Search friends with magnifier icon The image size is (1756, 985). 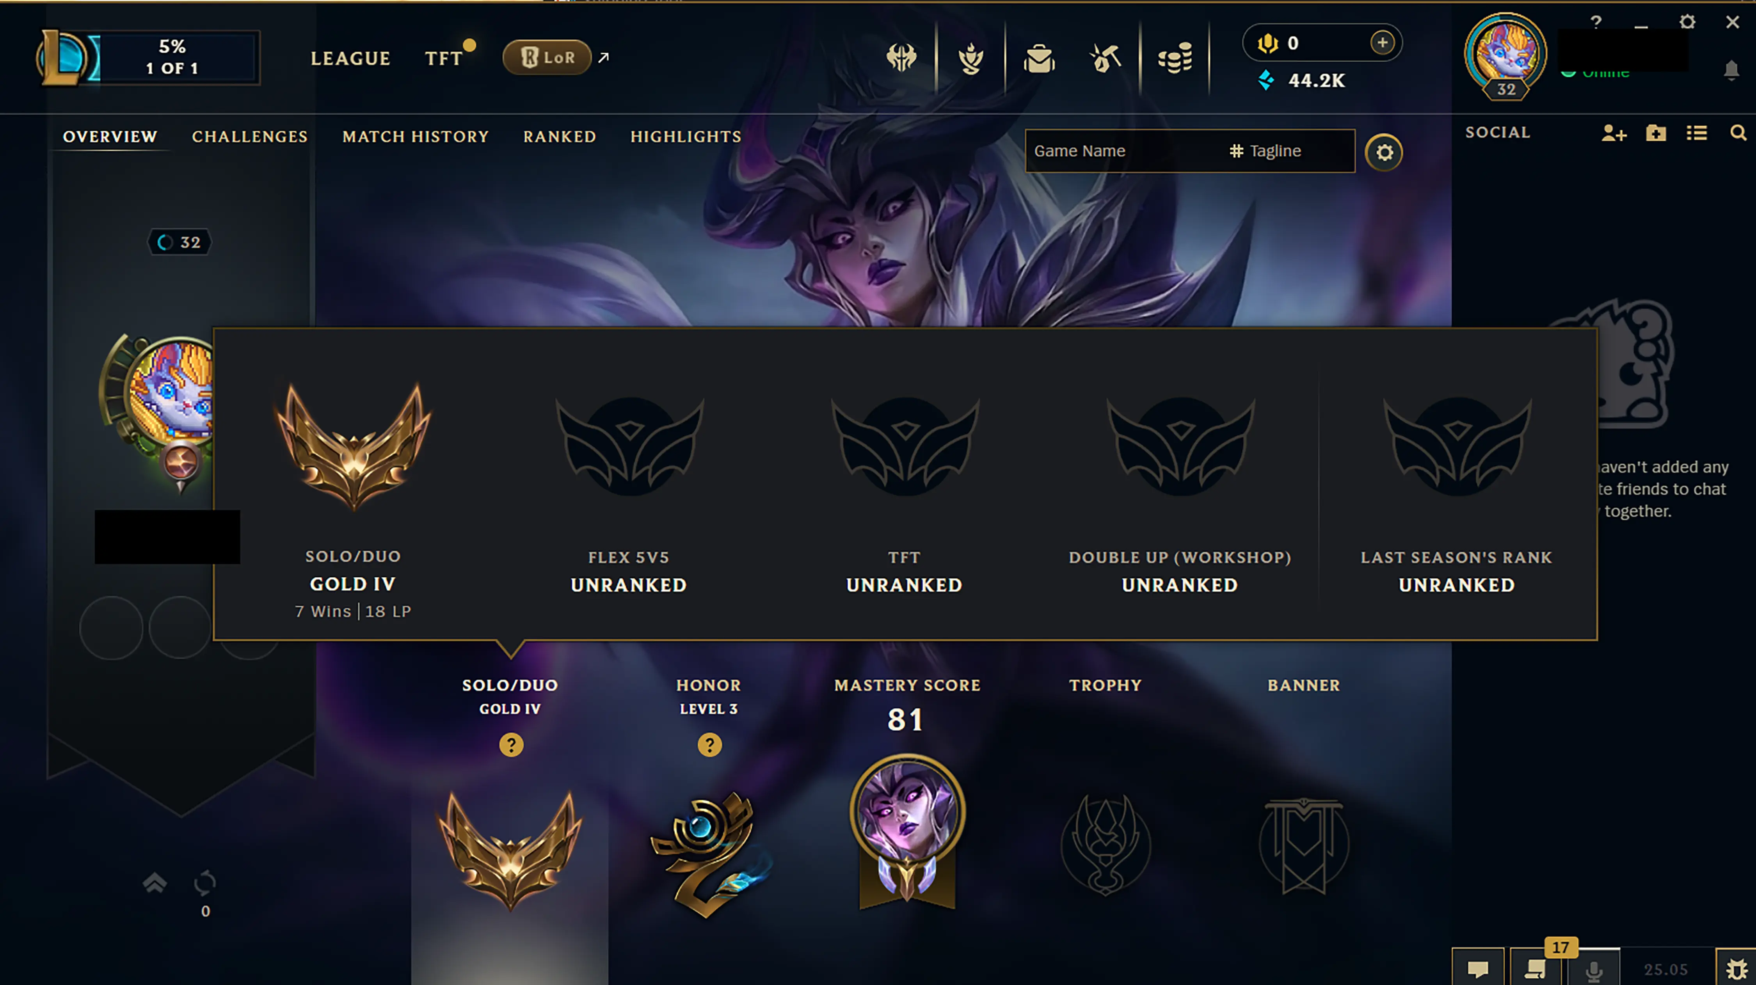point(1738,133)
